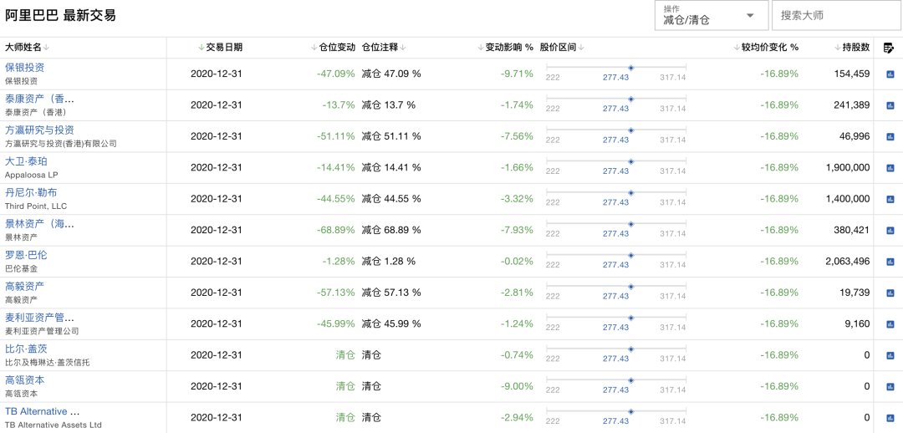
Task: Click price range marker in 大卫·泰珀 row
Action: [630, 162]
